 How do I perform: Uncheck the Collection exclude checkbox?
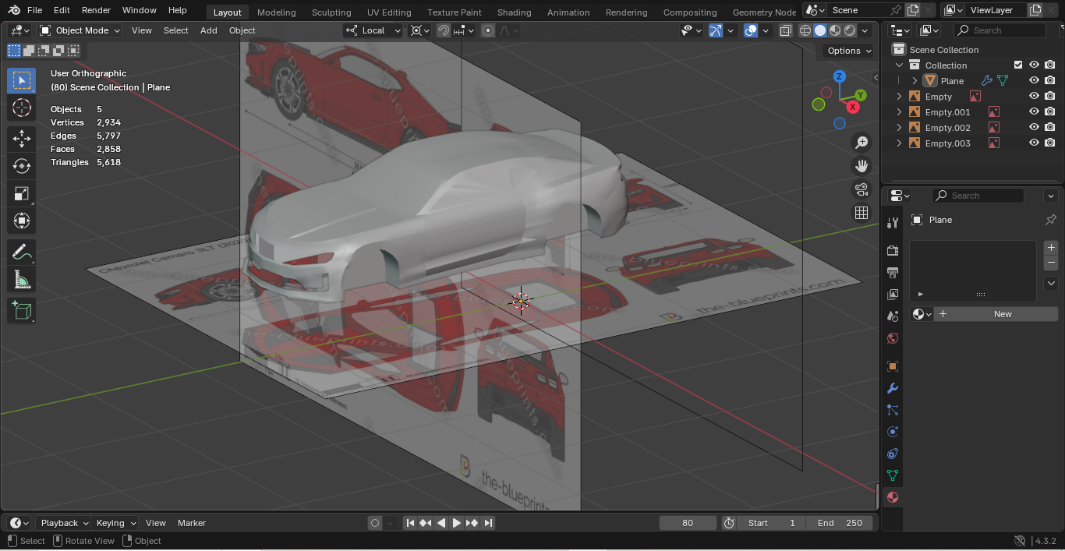pyautogui.click(x=1017, y=65)
